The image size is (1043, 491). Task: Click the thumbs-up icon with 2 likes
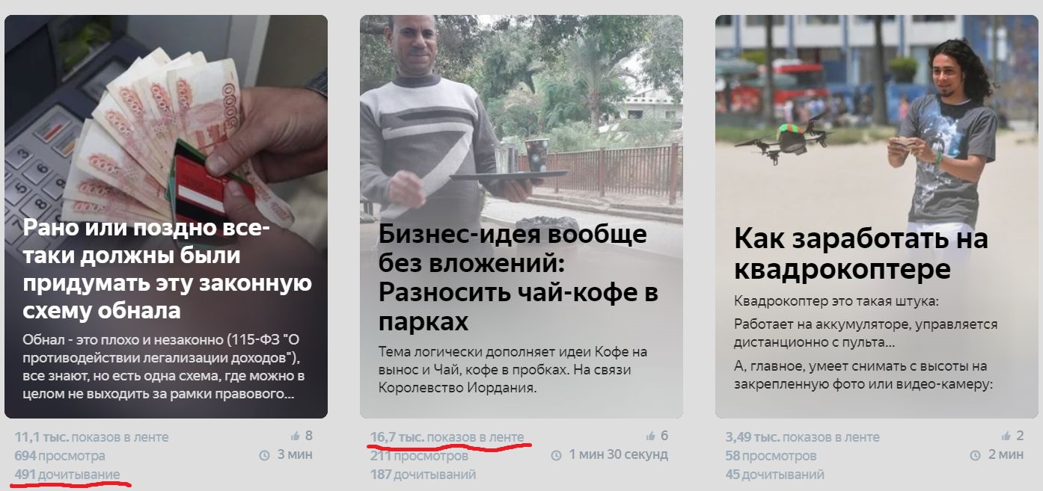tap(1006, 436)
